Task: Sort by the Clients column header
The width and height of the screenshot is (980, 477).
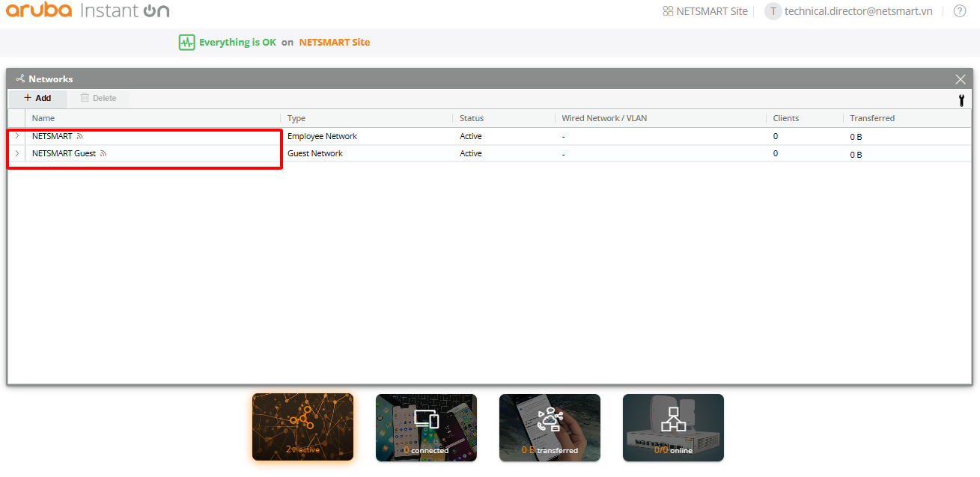Action: pos(786,118)
